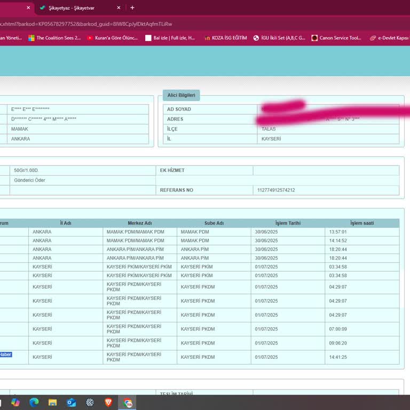This screenshot has width=410, height=410.
Task: Click the address bar URL
Action: pos(86,24)
